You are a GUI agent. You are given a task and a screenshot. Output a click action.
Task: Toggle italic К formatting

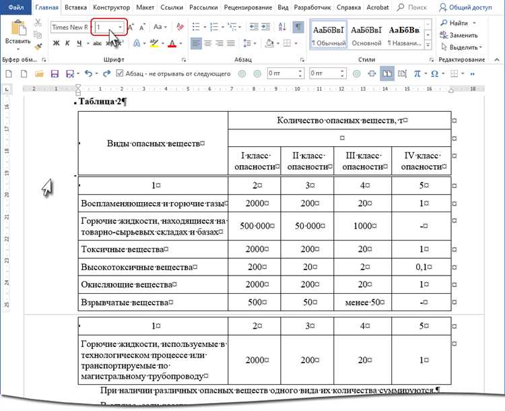click(x=67, y=43)
